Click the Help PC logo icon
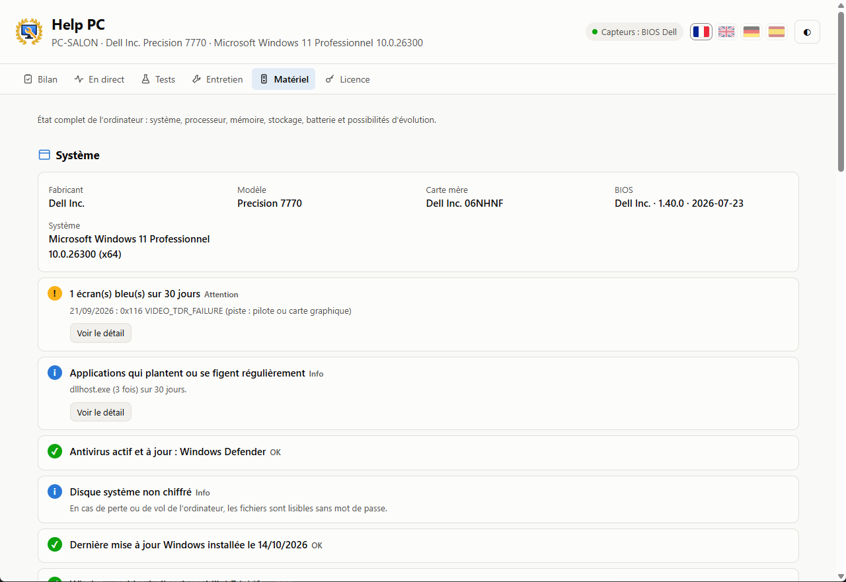Viewport: 846px width, 582px height. point(29,32)
